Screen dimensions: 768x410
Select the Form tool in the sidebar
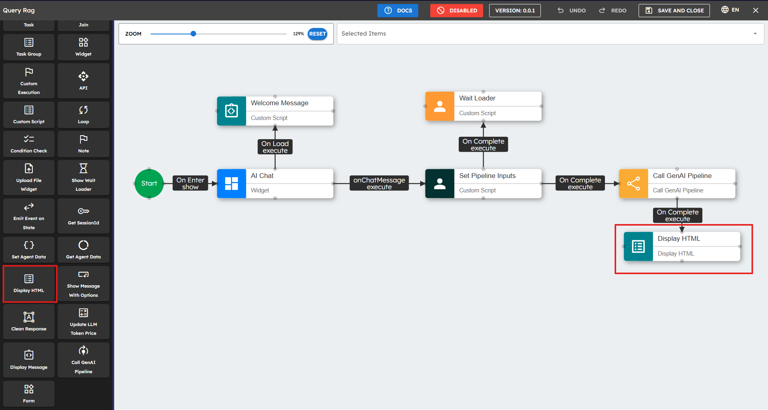pyautogui.click(x=29, y=394)
